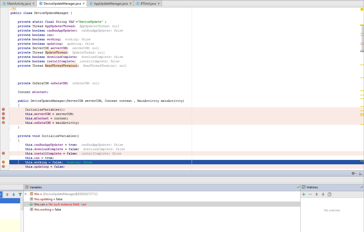Click the highlighted UpdateThread field name
364x232 pixels.
tap(56, 52)
